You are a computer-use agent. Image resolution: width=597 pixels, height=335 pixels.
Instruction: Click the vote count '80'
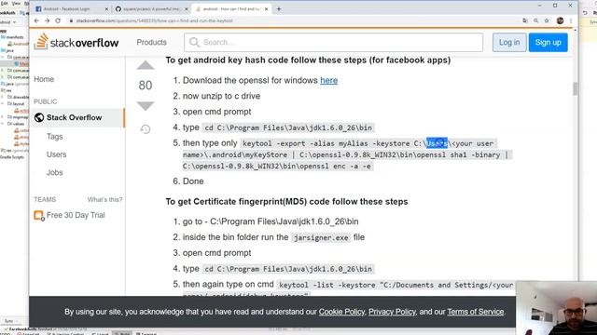click(146, 86)
